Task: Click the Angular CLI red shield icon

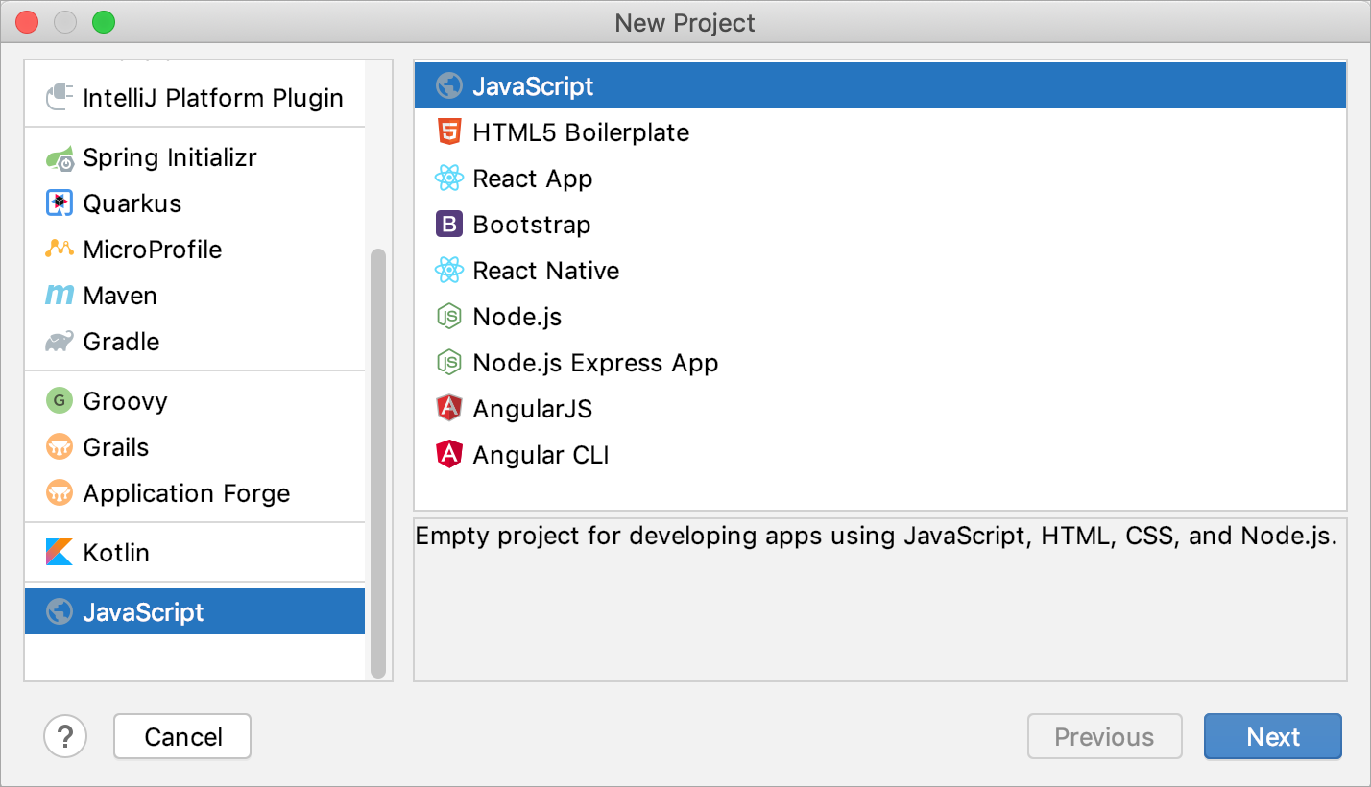Action: [448, 455]
